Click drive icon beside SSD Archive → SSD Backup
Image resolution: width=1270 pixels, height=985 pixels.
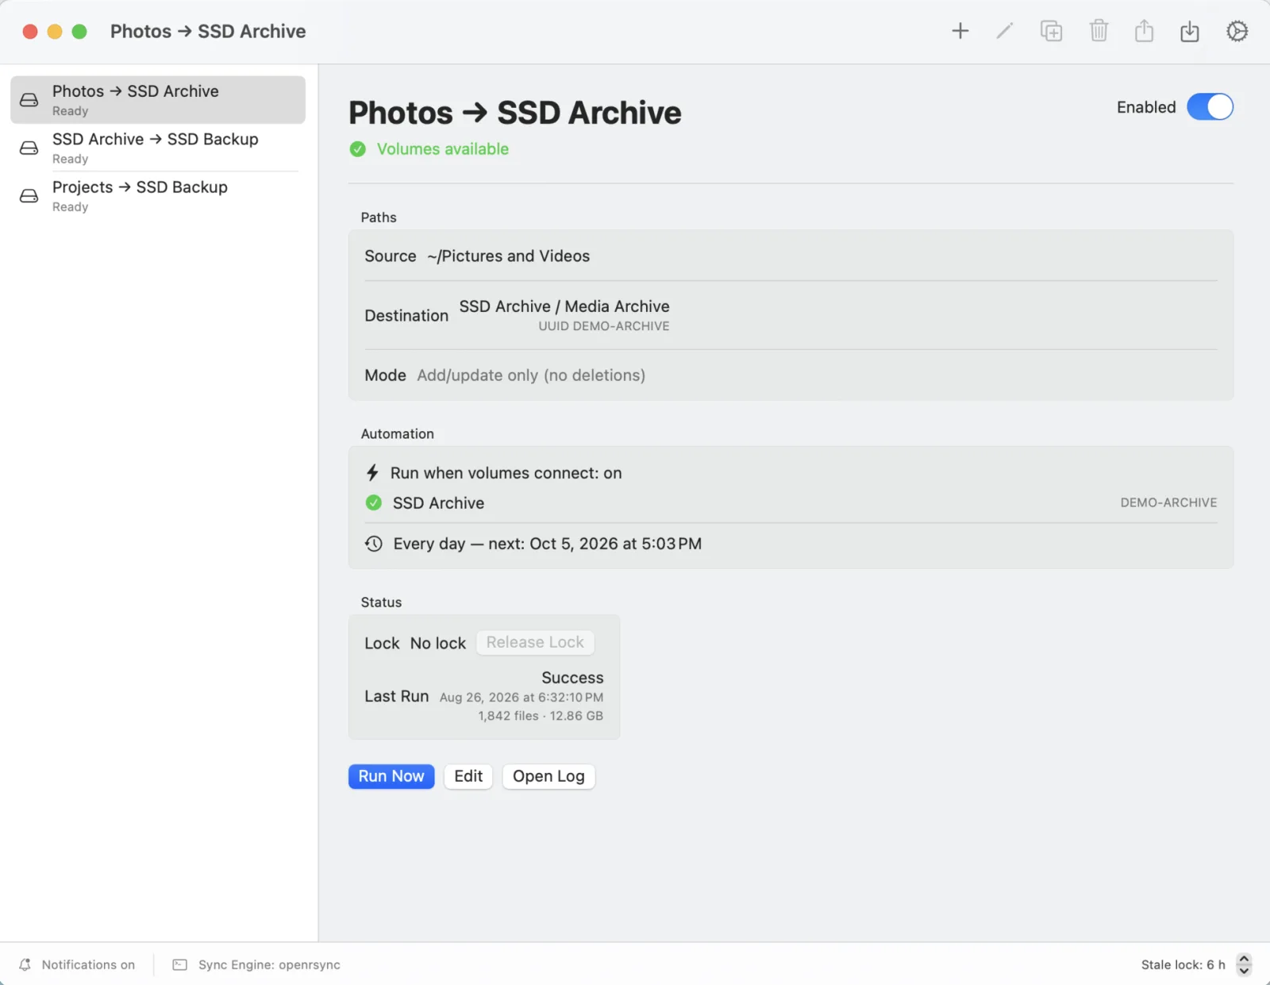coord(29,148)
